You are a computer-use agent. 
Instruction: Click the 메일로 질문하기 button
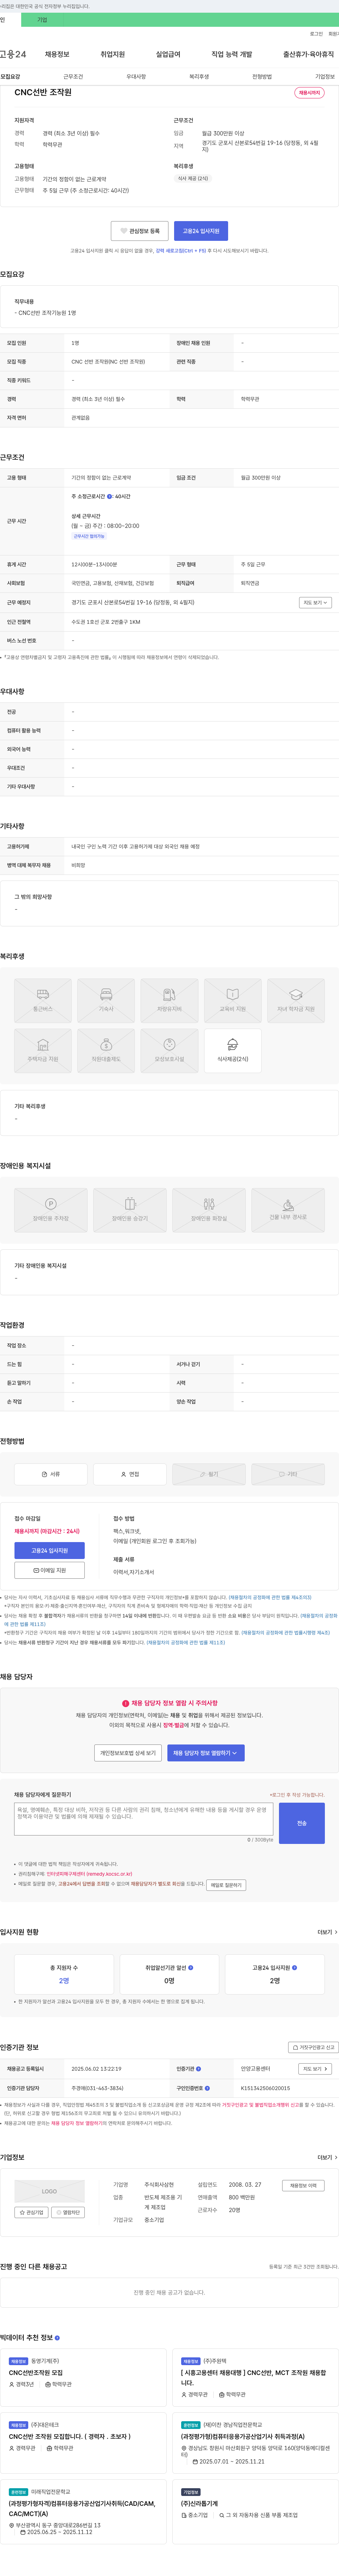(x=226, y=1885)
